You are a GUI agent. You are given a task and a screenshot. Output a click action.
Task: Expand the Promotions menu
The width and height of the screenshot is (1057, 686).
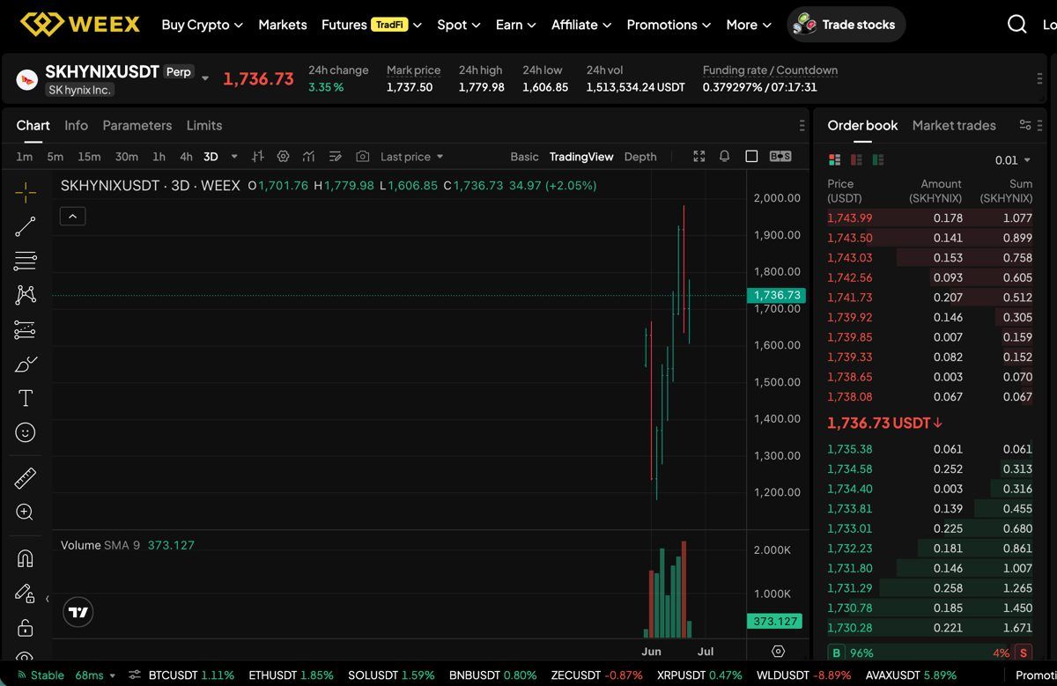(669, 25)
